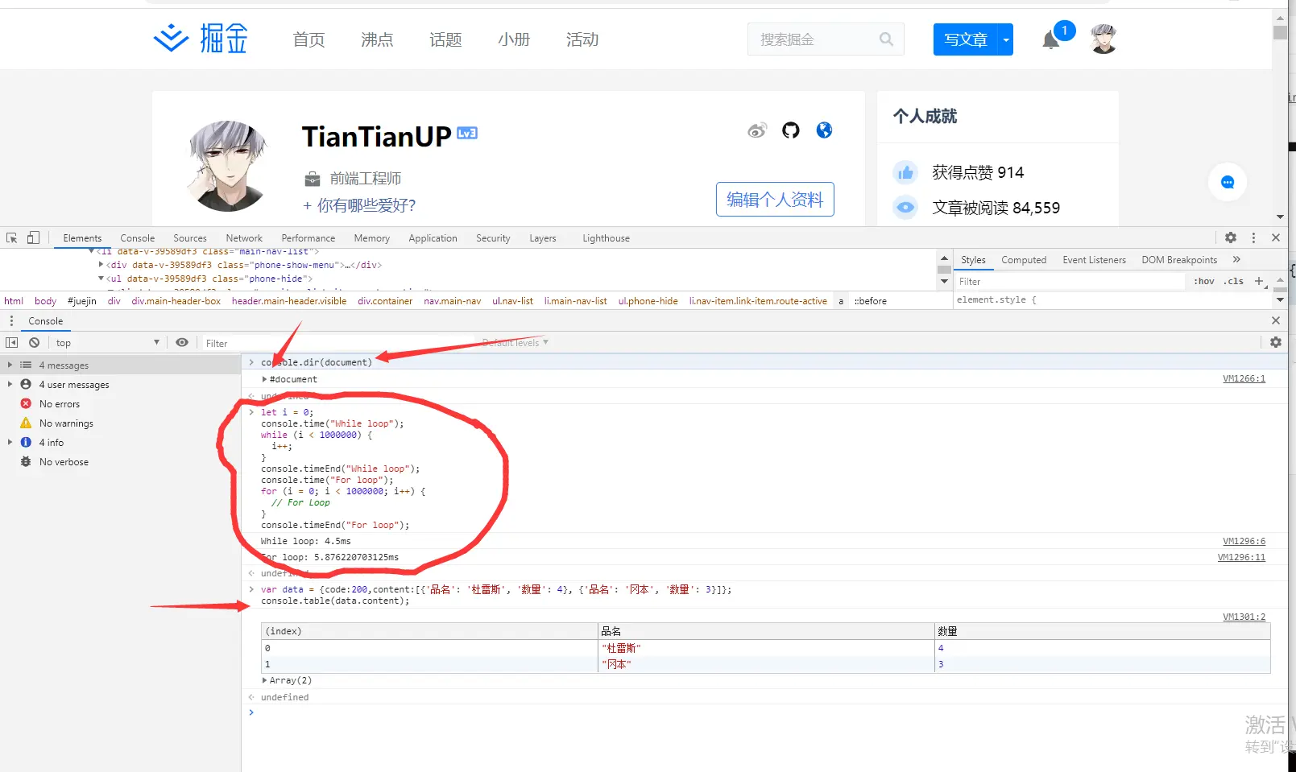
Task: Select the No errors filter
Action: pyautogui.click(x=59, y=404)
